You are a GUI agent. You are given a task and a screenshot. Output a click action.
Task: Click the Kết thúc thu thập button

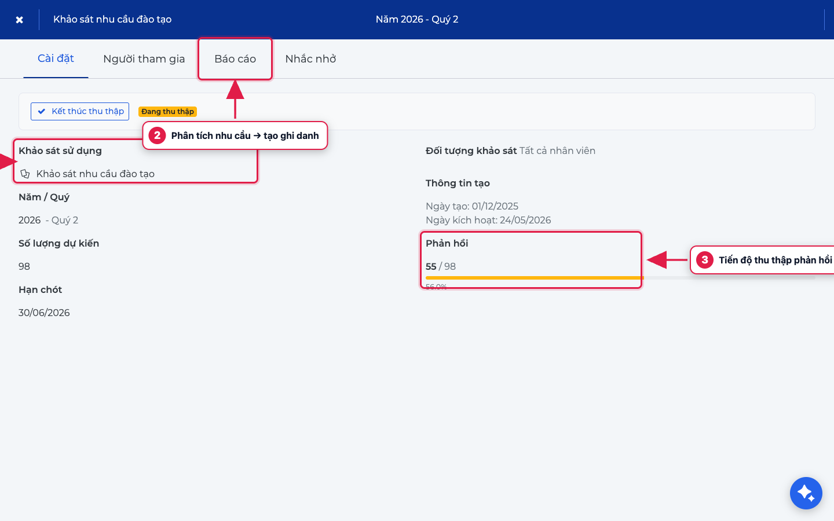80,111
